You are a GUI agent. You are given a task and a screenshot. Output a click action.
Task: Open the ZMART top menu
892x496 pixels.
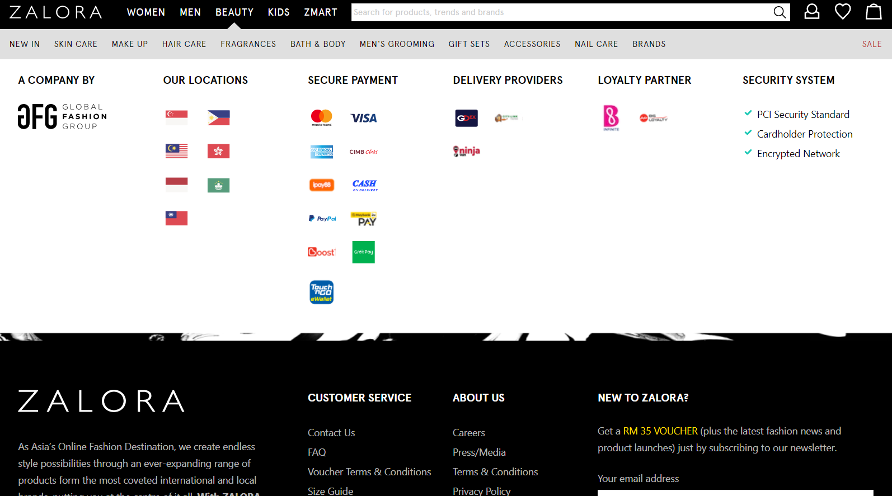coord(321,12)
